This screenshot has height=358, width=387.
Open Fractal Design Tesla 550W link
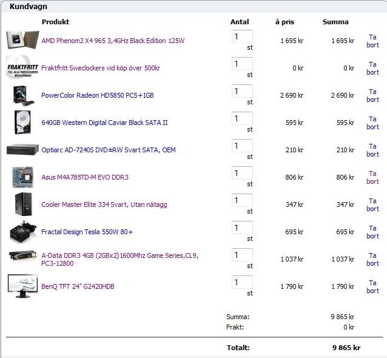pyautogui.click(x=87, y=232)
